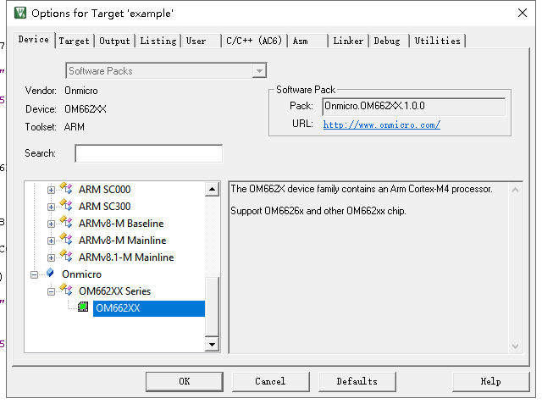Click the device tree scrollbar thumb

coord(212,307)
